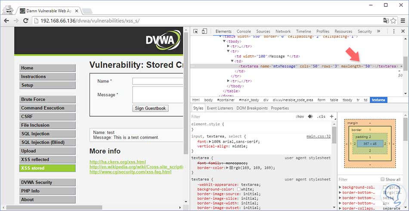Viewport: 409px width, 211px height.
Task: Open a new browser tab
Action: coord(88,11)
